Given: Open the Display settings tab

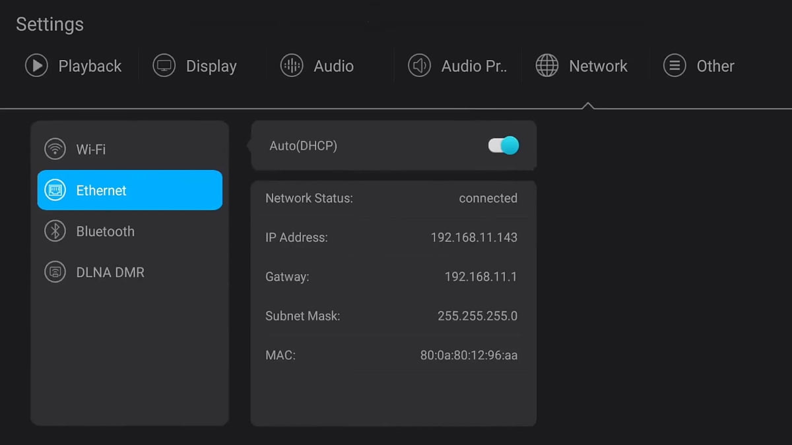Looking at the screenshot, I should click(211, 66).
